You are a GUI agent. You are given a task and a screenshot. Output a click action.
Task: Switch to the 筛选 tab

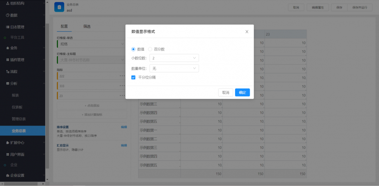(87, 27)
